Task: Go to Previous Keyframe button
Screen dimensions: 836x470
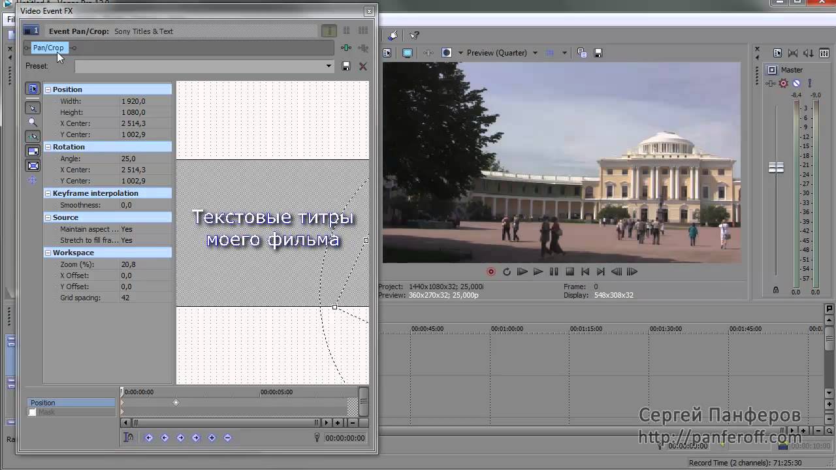Action: tap(165, 437)
